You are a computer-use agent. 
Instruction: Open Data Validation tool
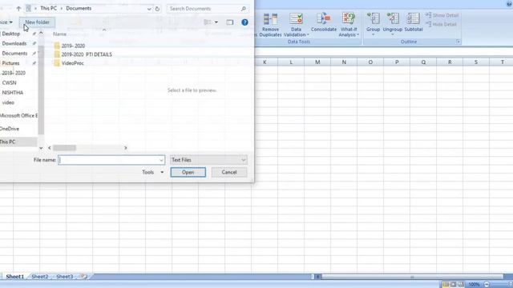tap(296, 25)
